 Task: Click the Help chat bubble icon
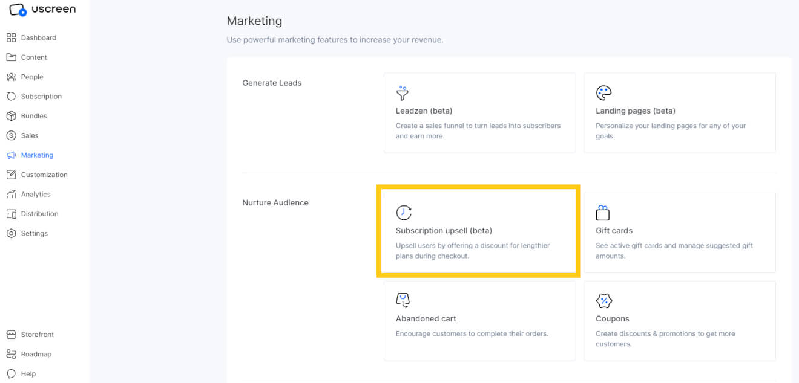coord(11,373)
